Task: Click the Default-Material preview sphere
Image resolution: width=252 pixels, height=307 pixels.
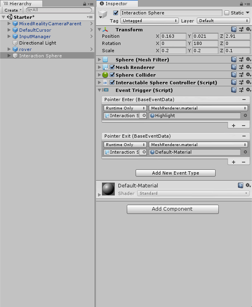Action: coord(108,189)
